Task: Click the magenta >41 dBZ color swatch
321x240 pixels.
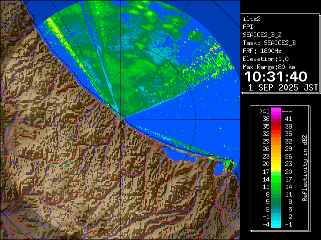Action: tap(276, 111)
